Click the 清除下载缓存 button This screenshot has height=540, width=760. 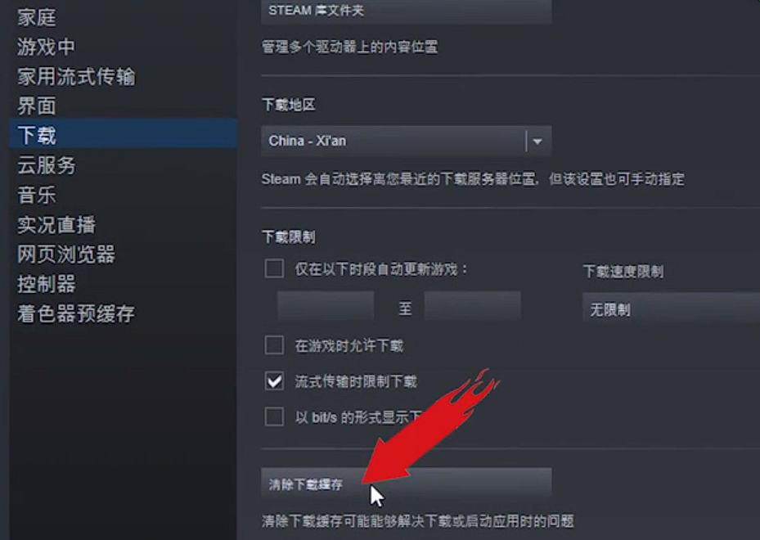406,484
